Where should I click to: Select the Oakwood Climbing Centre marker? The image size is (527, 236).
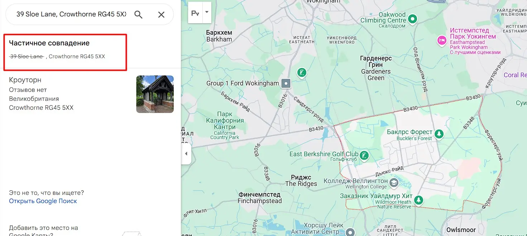click(413, 18)
